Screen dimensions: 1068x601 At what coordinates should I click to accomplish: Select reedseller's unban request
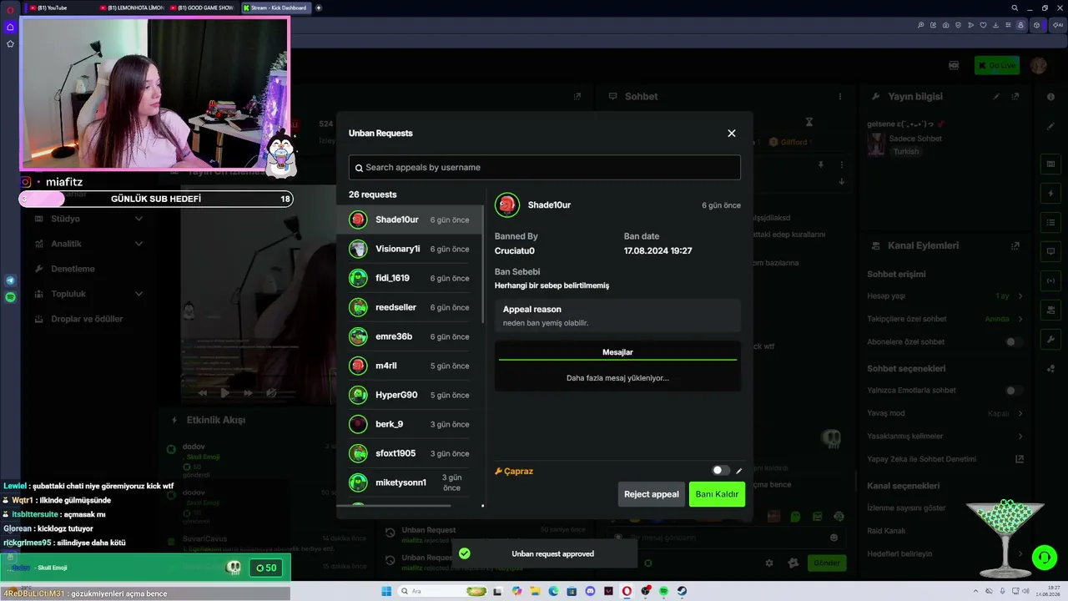[409, 307]
